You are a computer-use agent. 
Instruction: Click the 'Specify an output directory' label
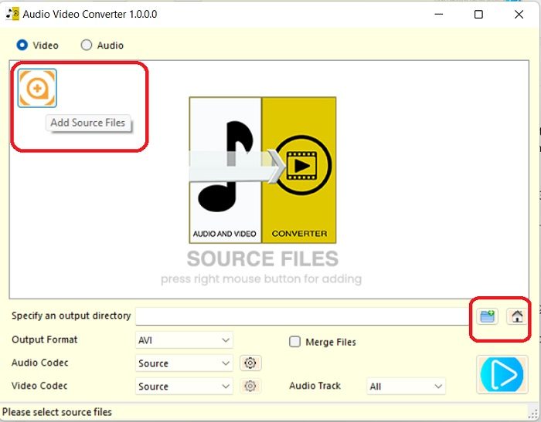tap(71, 316)
